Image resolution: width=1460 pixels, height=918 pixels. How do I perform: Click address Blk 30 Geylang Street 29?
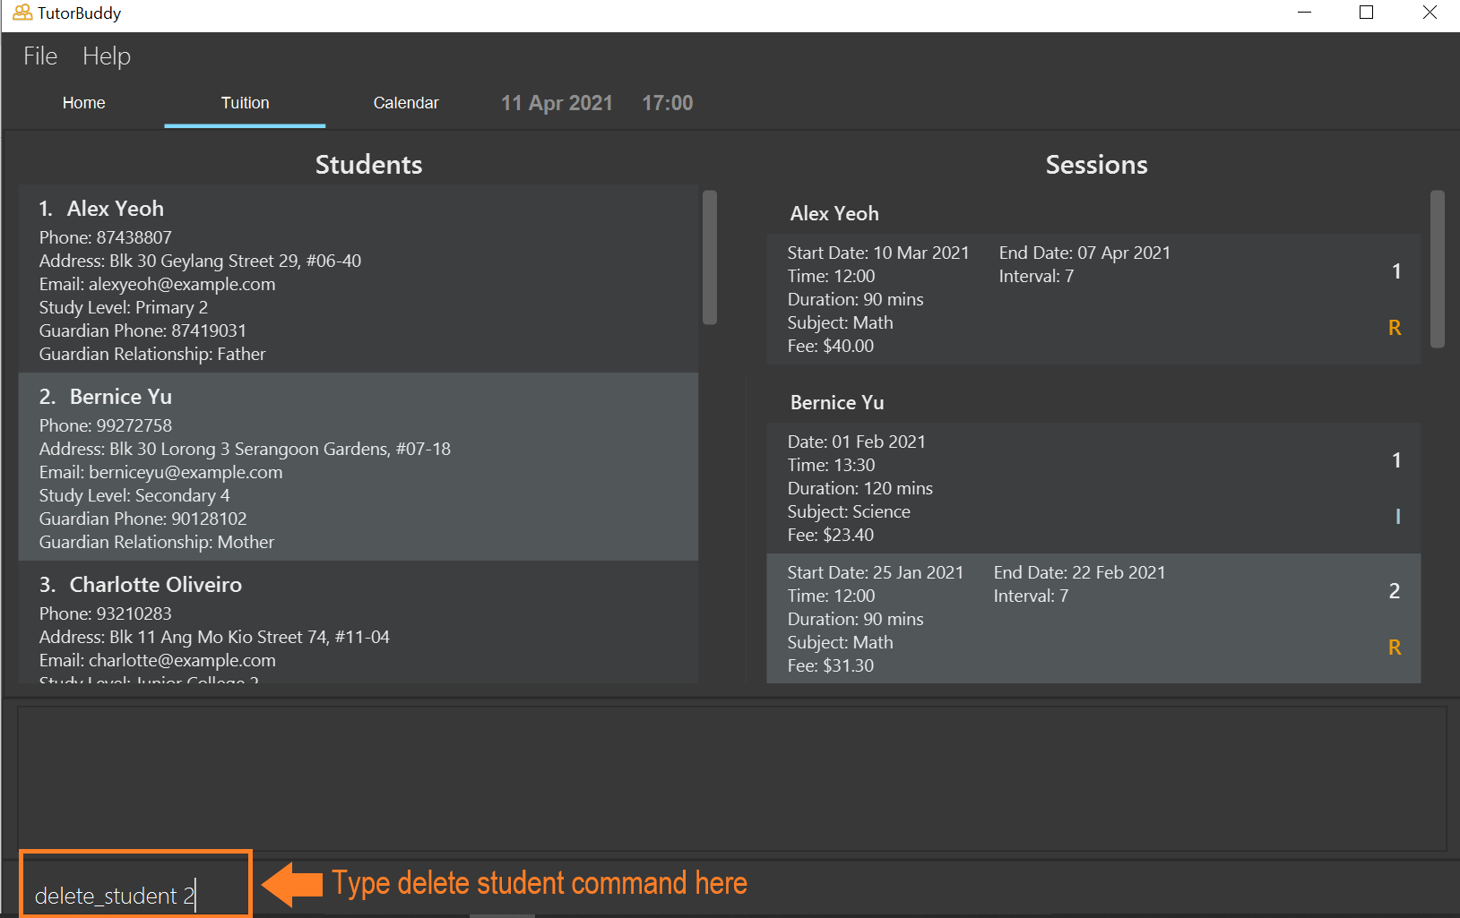[x=201, y=261]
